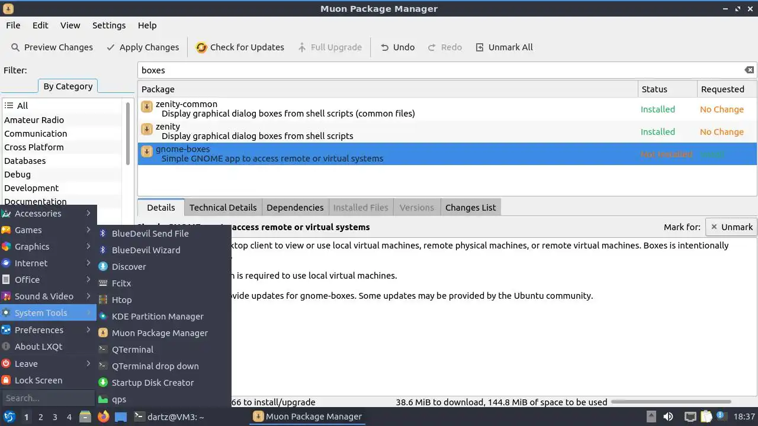Switch to the Dependencies tab
Image resolution: width=758 pixels, height=426 pixels.
[x=295, y=208]
